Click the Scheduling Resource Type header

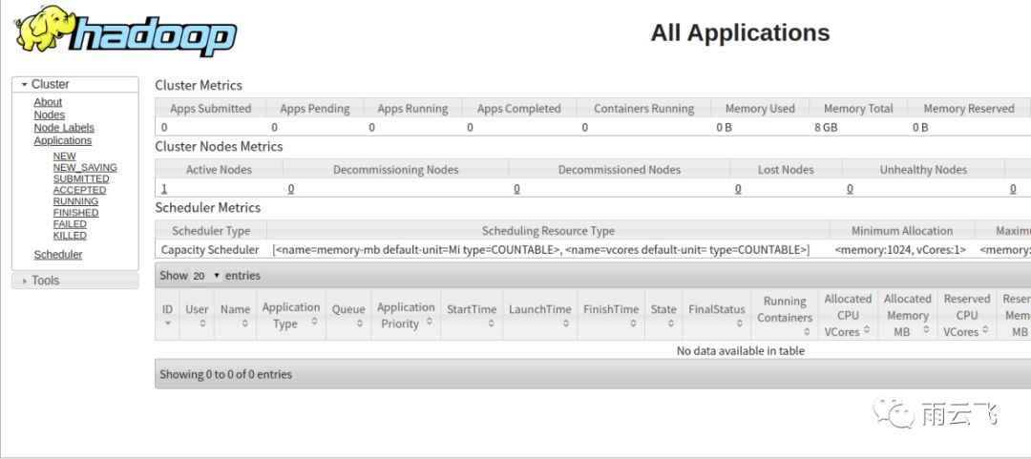coord(548,231)
